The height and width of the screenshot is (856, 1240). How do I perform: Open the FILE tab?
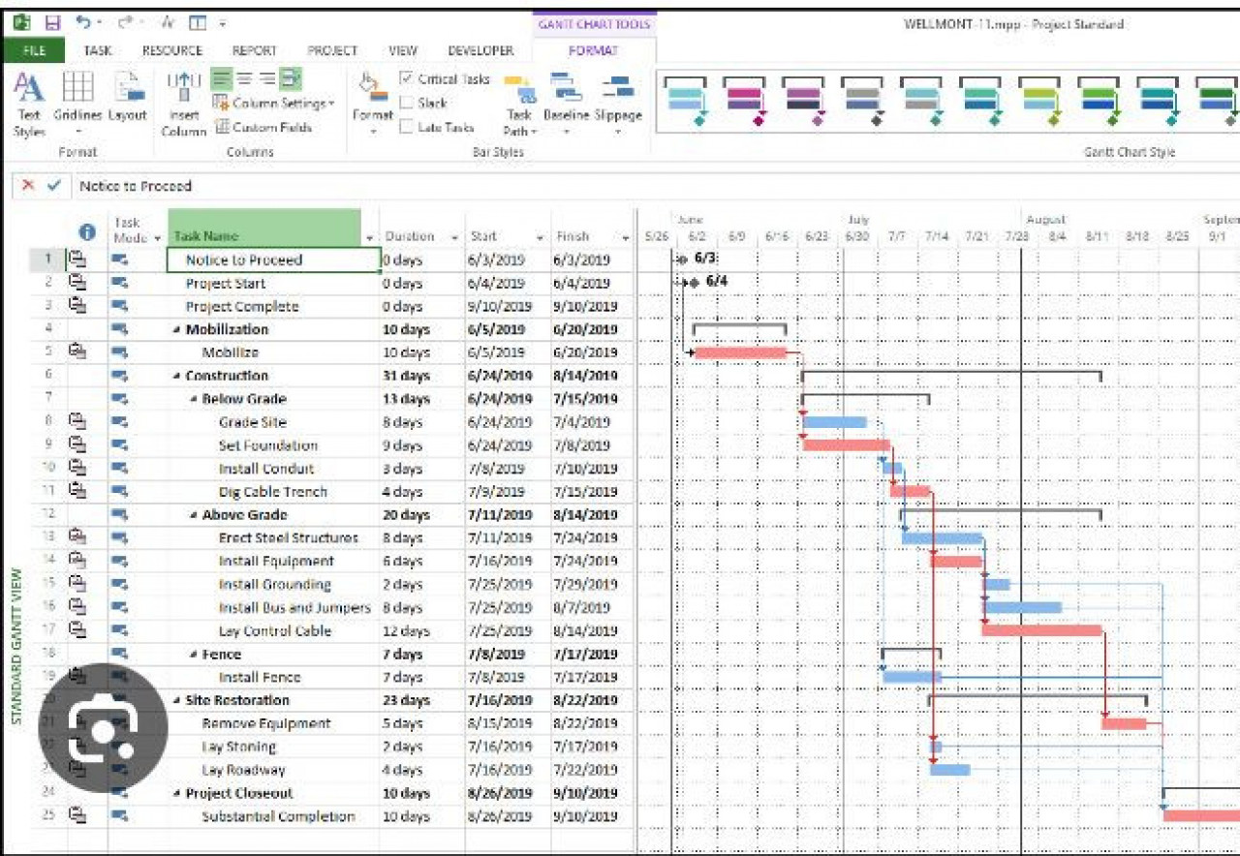click(x=34, y=50)
